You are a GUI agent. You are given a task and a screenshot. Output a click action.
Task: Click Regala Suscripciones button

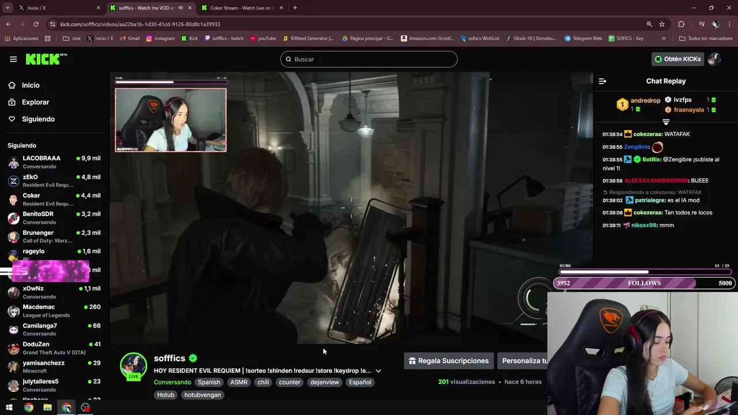[x=449, y=361]
